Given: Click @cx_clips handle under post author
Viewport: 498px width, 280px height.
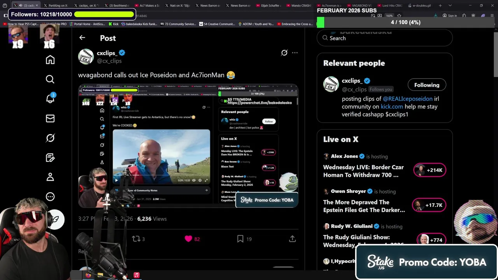Looking at the screenshot, I should 109,61.
